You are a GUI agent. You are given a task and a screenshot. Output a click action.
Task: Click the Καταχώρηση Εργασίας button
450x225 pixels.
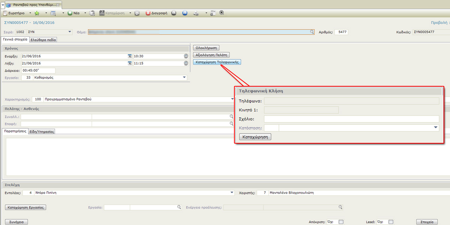point(26,207)
